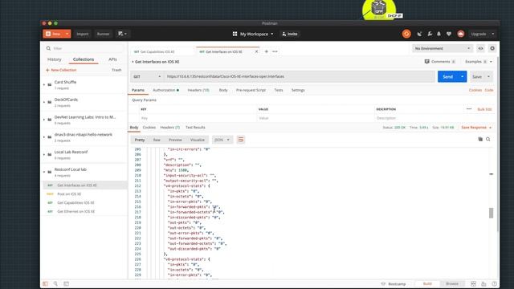Click the blue Send button
This screenshot has width=514, height=289.
pyautogui.click(x=448, y=77)
